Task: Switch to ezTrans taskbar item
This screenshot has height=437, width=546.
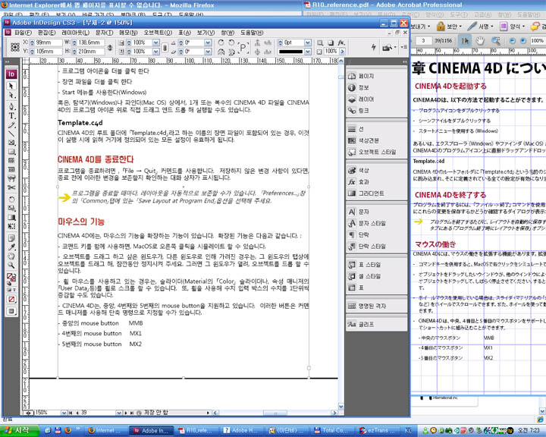Action: [379, 431]
